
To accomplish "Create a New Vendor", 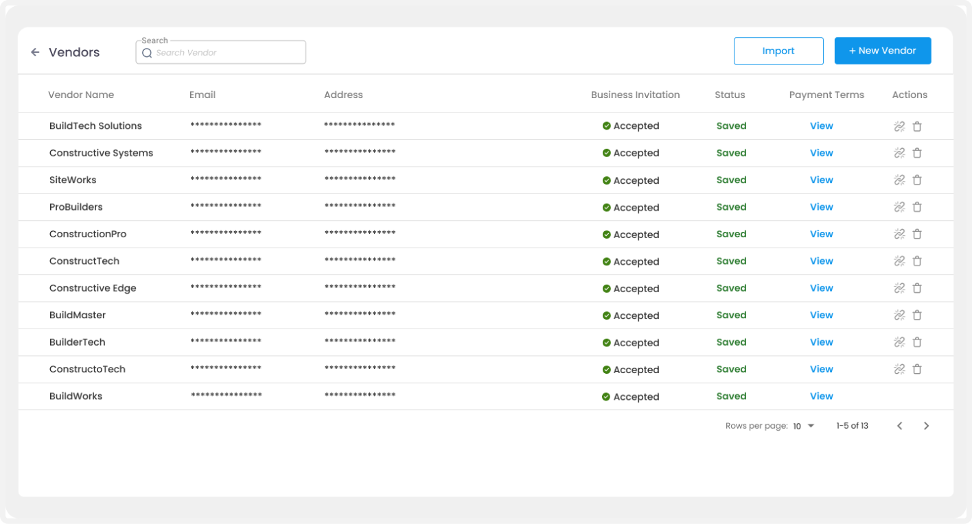I will coord(883,51).
